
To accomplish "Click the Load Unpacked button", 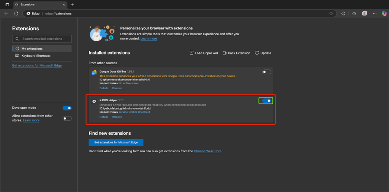I will [x=204, y=53].
